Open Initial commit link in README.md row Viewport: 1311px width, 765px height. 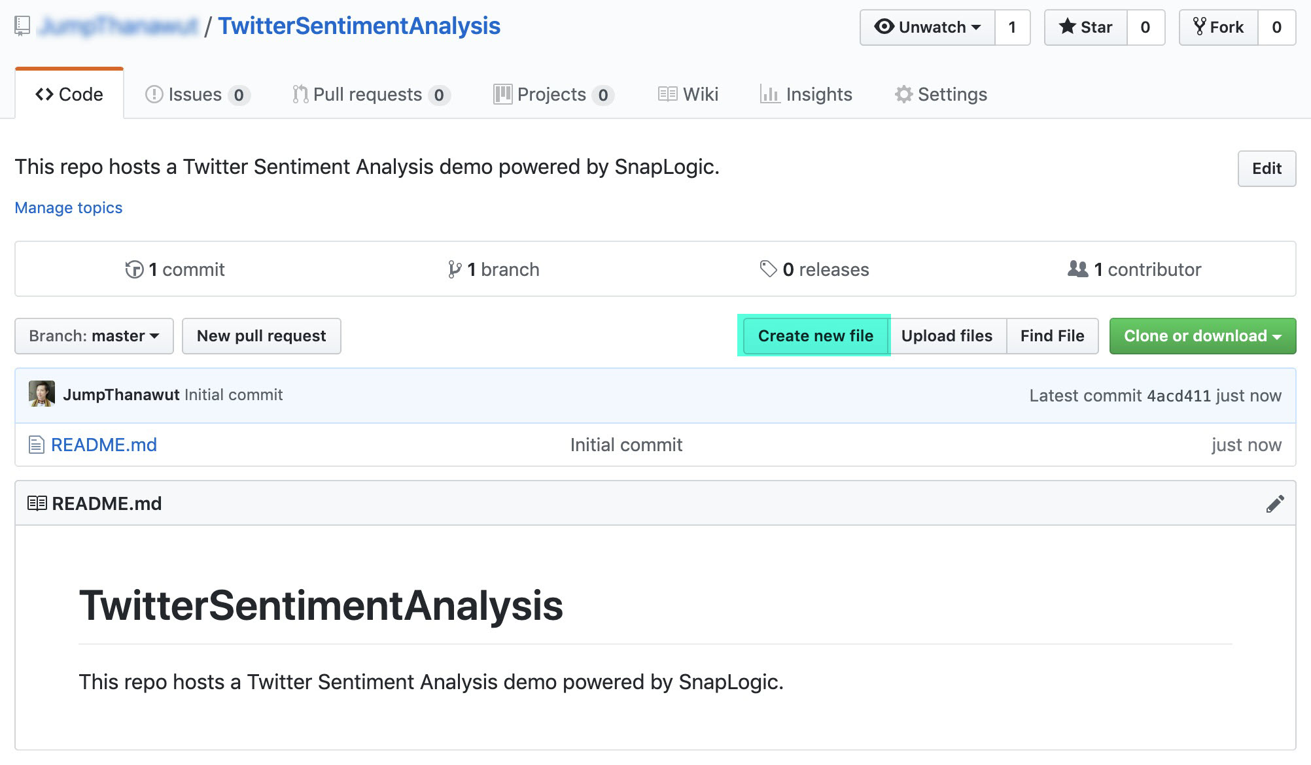click(626, 445)
